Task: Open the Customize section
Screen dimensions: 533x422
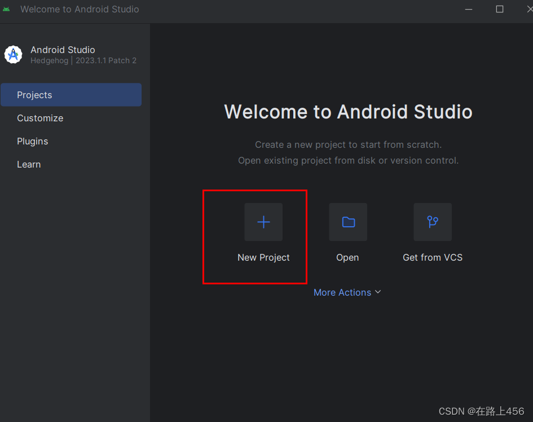Action: coord(39,118)
